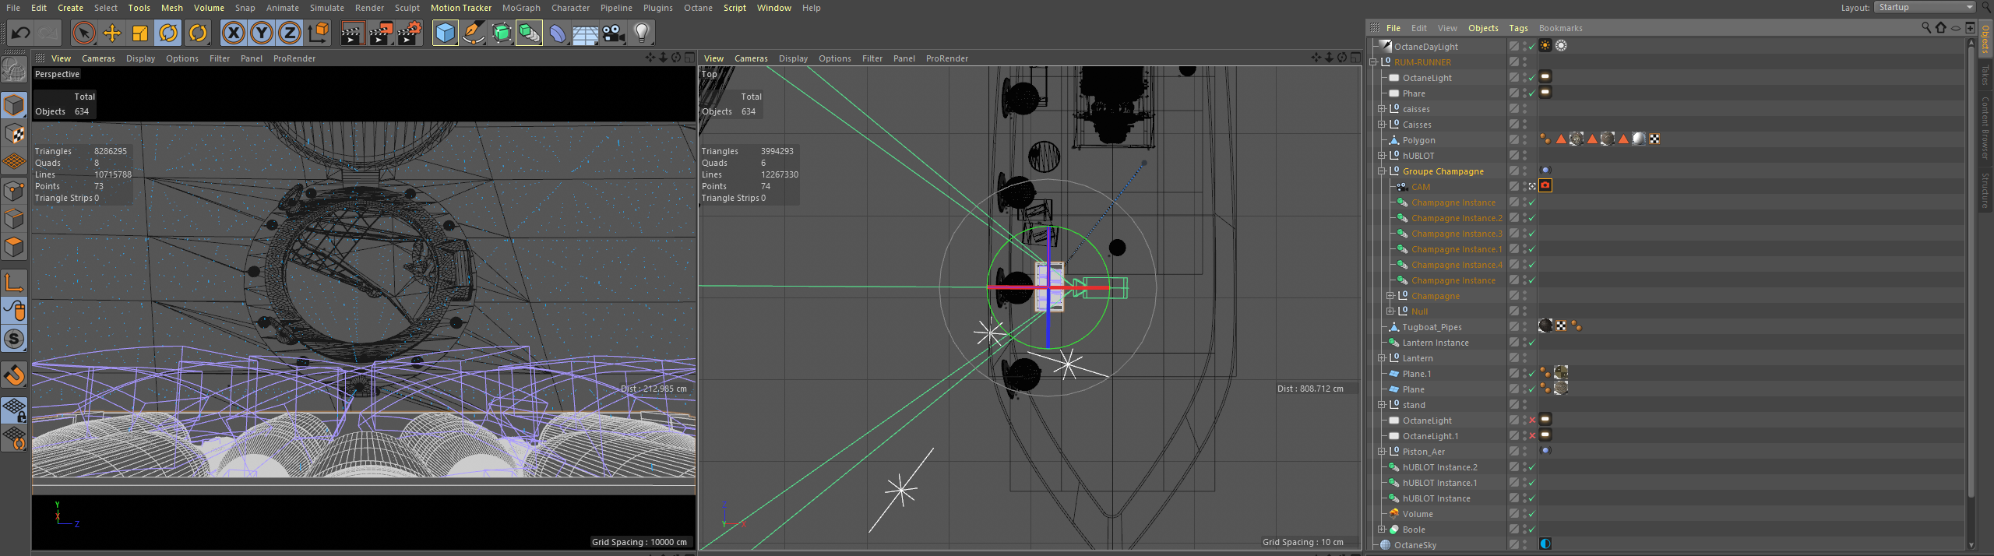Expand the capitalized Caisses group
Viewport: 1994px width, 556px height.
[x=1382, y=124]
